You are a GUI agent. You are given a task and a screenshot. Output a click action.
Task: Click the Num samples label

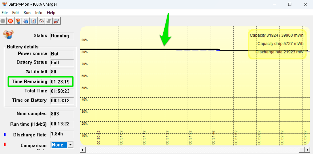click(31, 114)
